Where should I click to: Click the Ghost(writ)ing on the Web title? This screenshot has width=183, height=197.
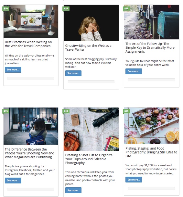point(88,47)
